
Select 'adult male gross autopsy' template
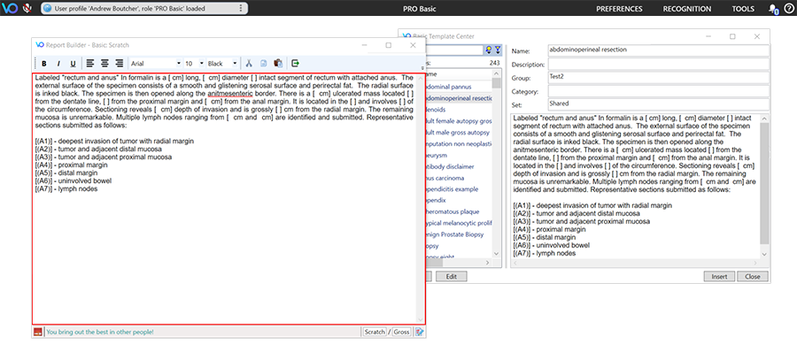459,132
